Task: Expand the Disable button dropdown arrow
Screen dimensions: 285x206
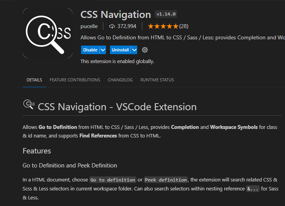Action: point(103,50)
